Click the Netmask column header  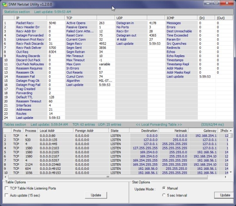pyautogui.click(x=174, y=131)
